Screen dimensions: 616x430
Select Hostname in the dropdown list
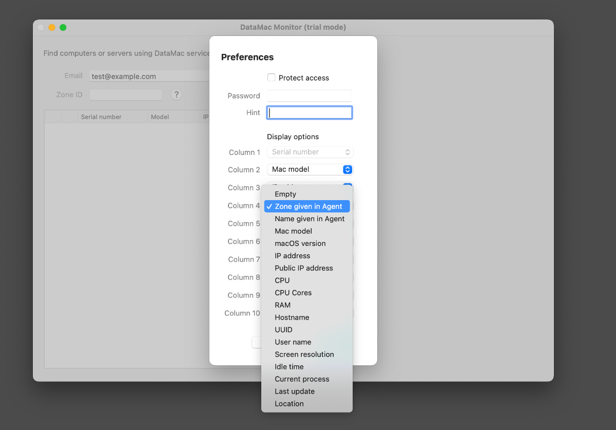pos(307,317)
